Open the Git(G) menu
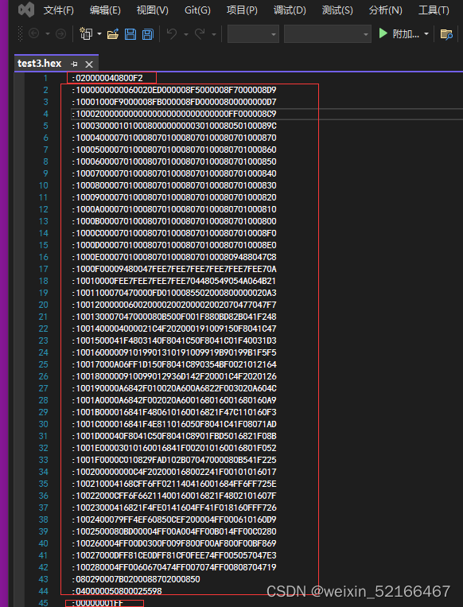 tap(197, 10)
